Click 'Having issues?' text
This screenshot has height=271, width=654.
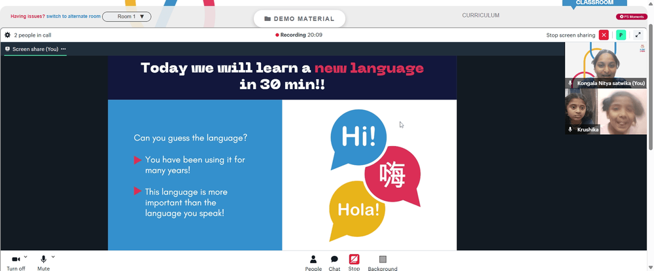pos(27,16)
